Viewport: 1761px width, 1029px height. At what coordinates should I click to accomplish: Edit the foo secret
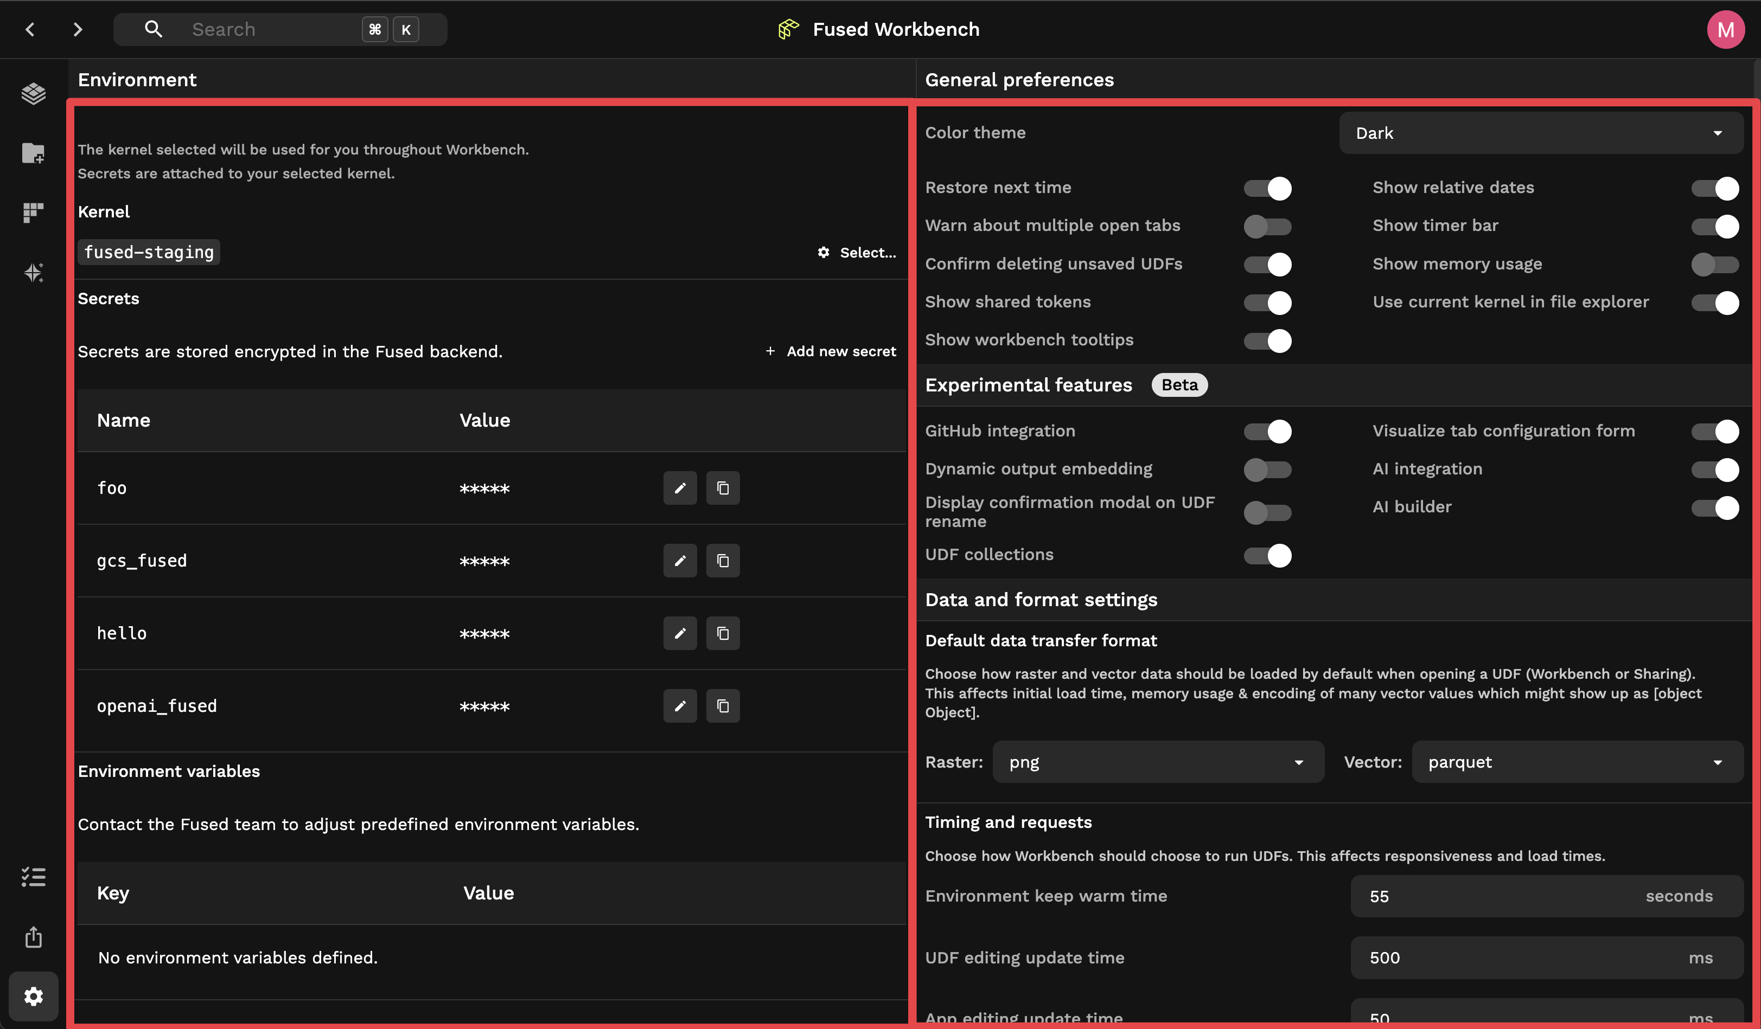pyautogui.click(x=680, y=488)
